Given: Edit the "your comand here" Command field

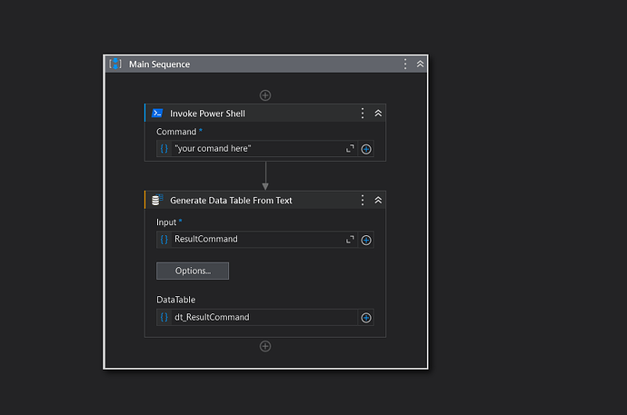Looking at the screenshot, I should 257,149.
